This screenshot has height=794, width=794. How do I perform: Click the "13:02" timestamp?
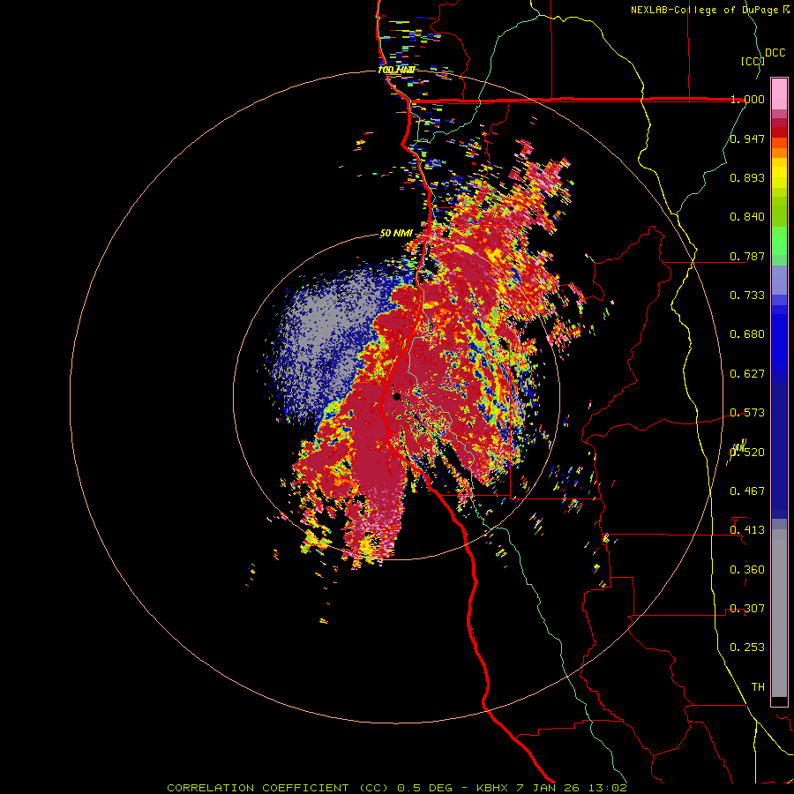pos(609,788)
